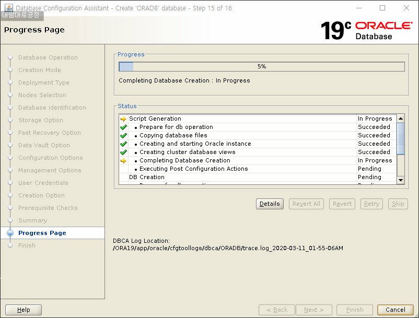Click the status list scrollbar thumb
Viewport: 419px width, 318px height.
click(401, 138)
